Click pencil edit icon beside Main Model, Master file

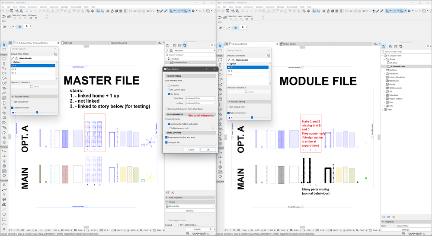[x=13, y=58]
